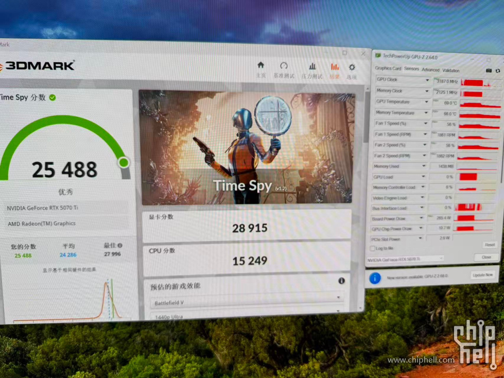Click the best score 27 996
The width and height of the screenshot is (504, 378).
(112, 254)
